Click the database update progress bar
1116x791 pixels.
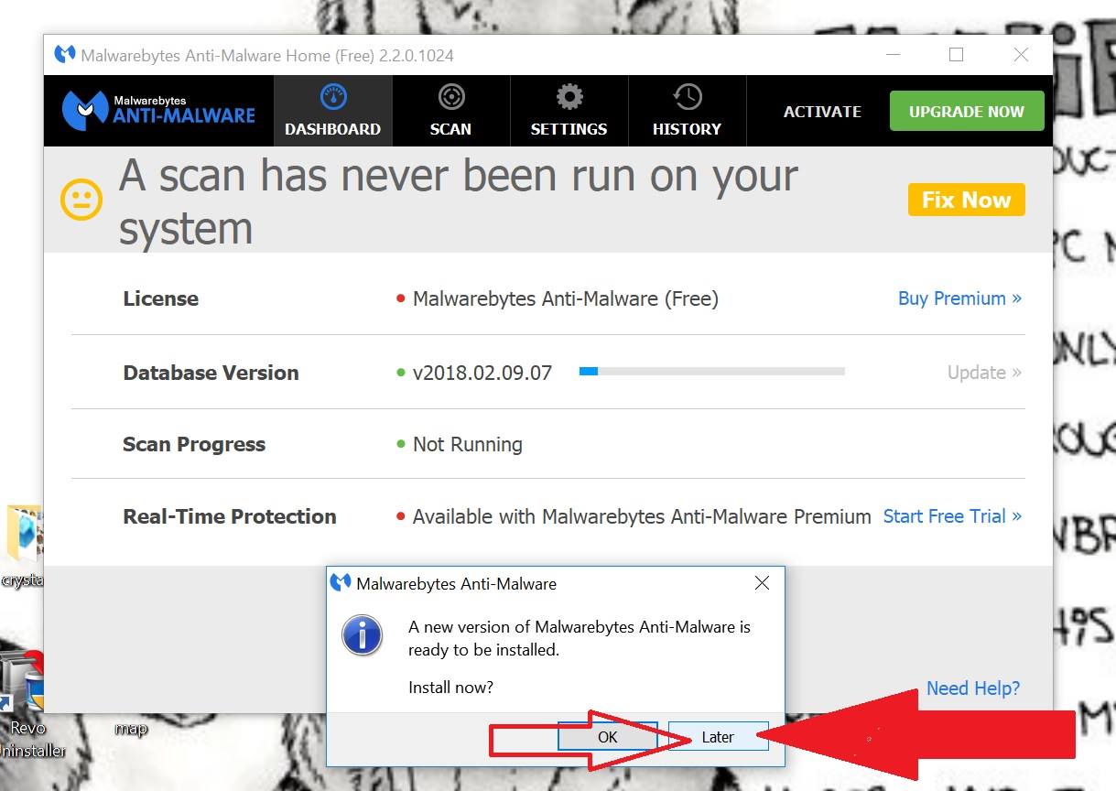[711, 372]
